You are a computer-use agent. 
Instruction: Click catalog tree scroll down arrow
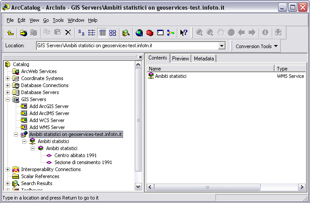point(138,187)
